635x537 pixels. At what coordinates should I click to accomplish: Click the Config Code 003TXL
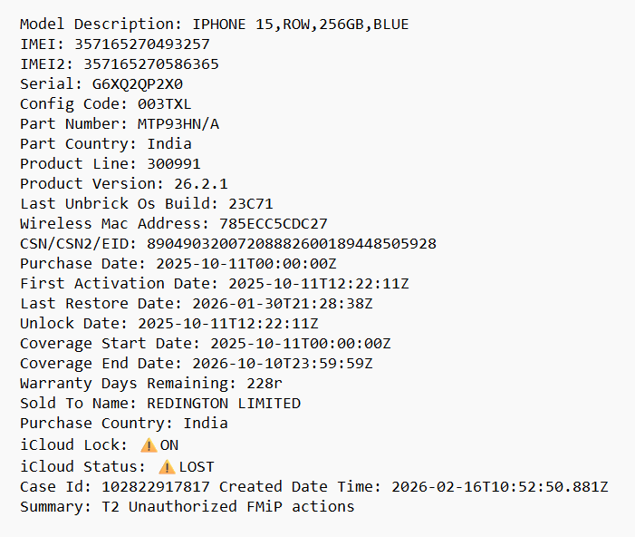pyautogui.click(x=165, y=103)
